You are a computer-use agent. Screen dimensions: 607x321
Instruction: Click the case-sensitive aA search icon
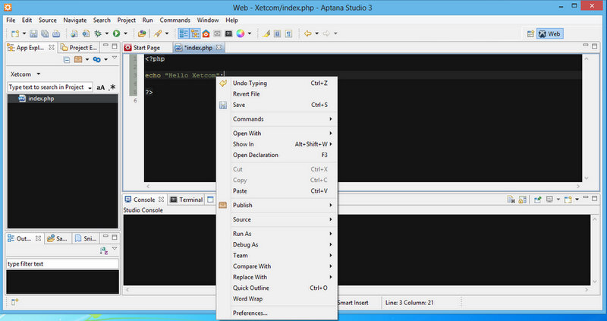[x=101, y=87]
